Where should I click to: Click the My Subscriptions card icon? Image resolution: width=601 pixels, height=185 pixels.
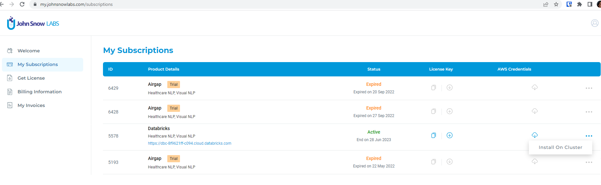[10, 64]
